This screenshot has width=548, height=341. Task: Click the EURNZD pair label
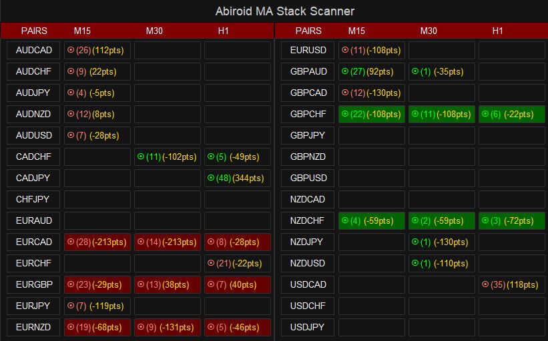point(34,327)
